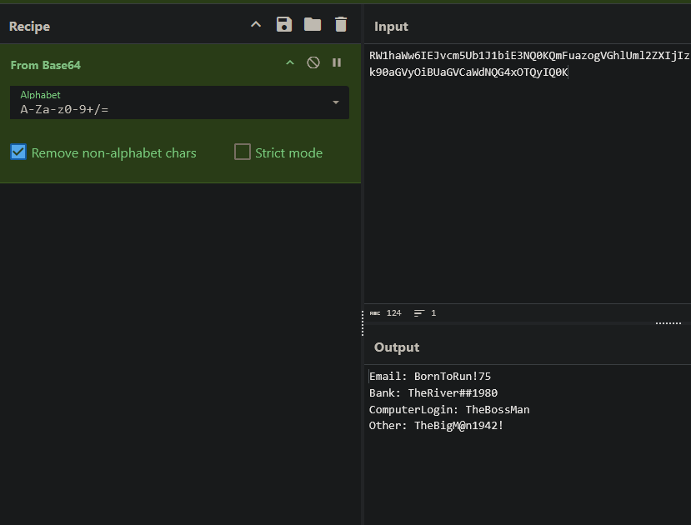This screenshot has height=525, width=691.
Task: Click the Input pane header
Action: click(x=391, y=27)
